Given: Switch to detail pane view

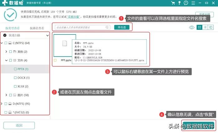Looking at the screenshot, I should click(x=211, y=27).
